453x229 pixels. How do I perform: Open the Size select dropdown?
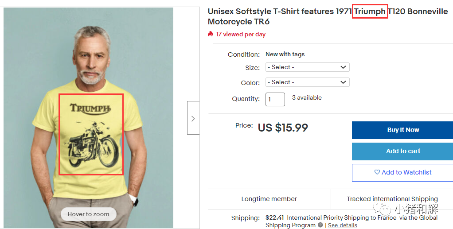click(x=307, y=67)
